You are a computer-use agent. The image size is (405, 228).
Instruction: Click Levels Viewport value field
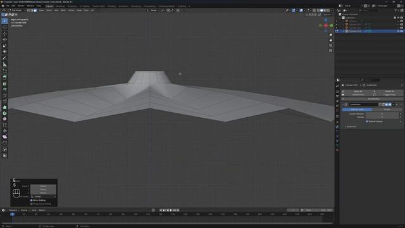382,114
